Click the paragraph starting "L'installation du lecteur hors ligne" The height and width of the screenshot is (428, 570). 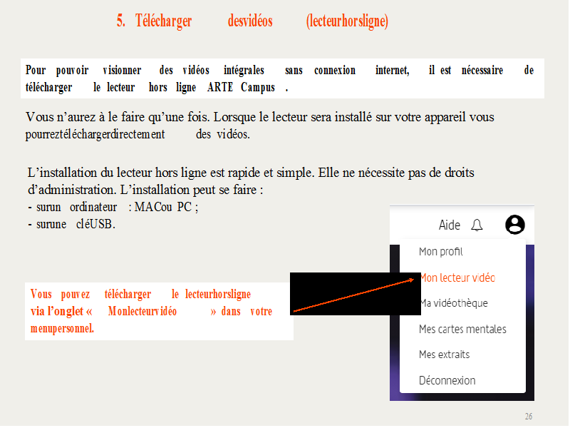pyautogui.click(x=249, y=180)
